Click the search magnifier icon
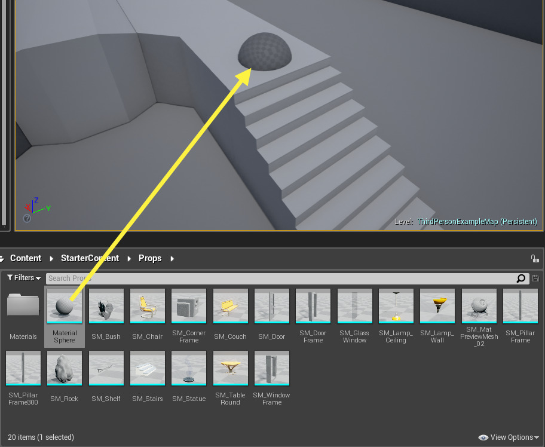This screenshot has height=447, width=545. pyautogui.click(x=521, y=278)
